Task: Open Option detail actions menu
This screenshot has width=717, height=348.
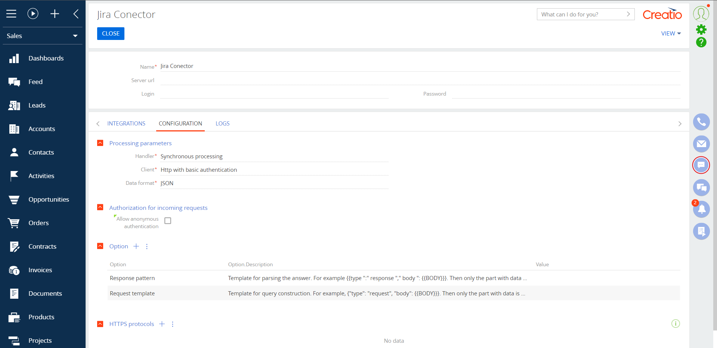Action: 147,246
